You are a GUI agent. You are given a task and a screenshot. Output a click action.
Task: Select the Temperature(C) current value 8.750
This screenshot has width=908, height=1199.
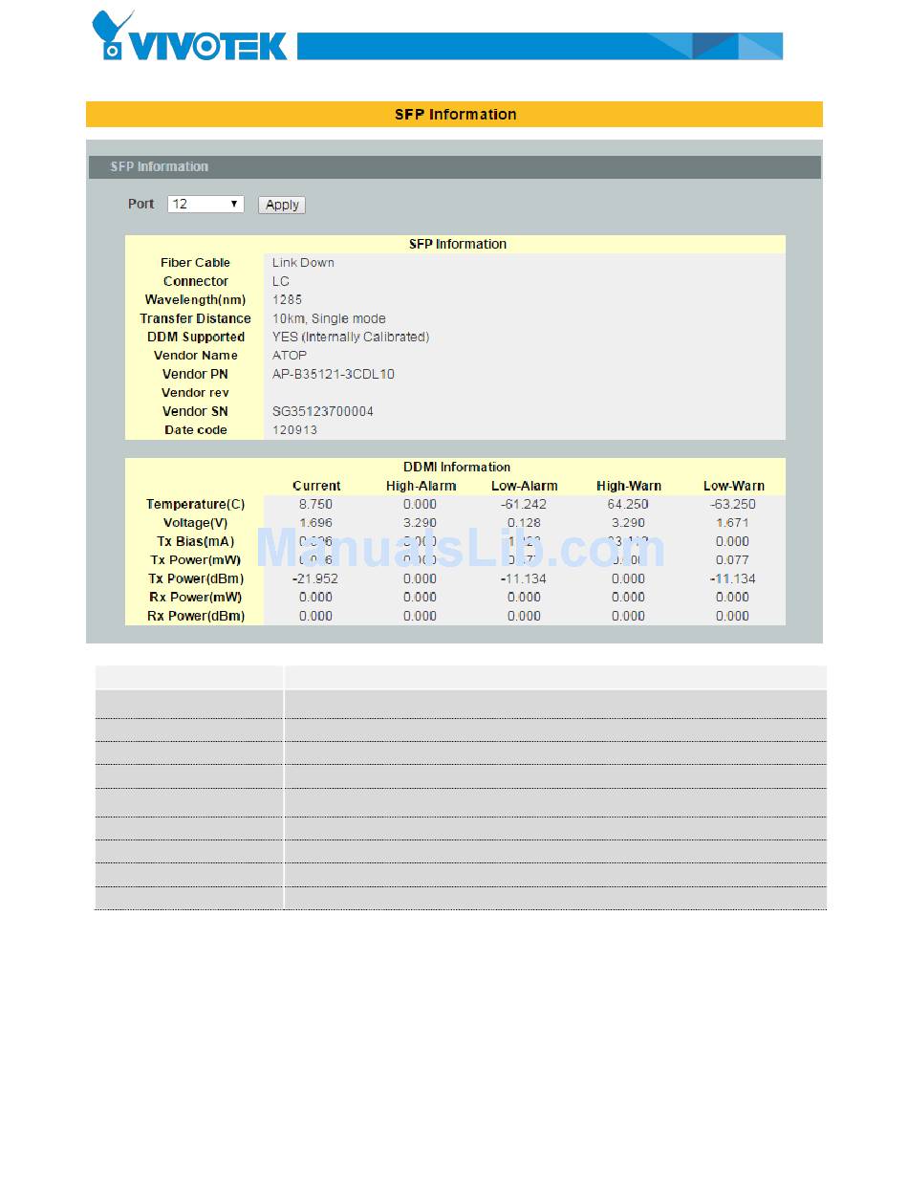[x=315, y=504]
